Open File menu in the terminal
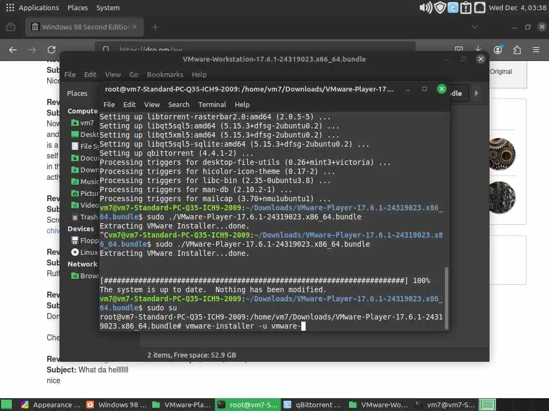This screenshot has height=411, width=549. coord(109,104)
